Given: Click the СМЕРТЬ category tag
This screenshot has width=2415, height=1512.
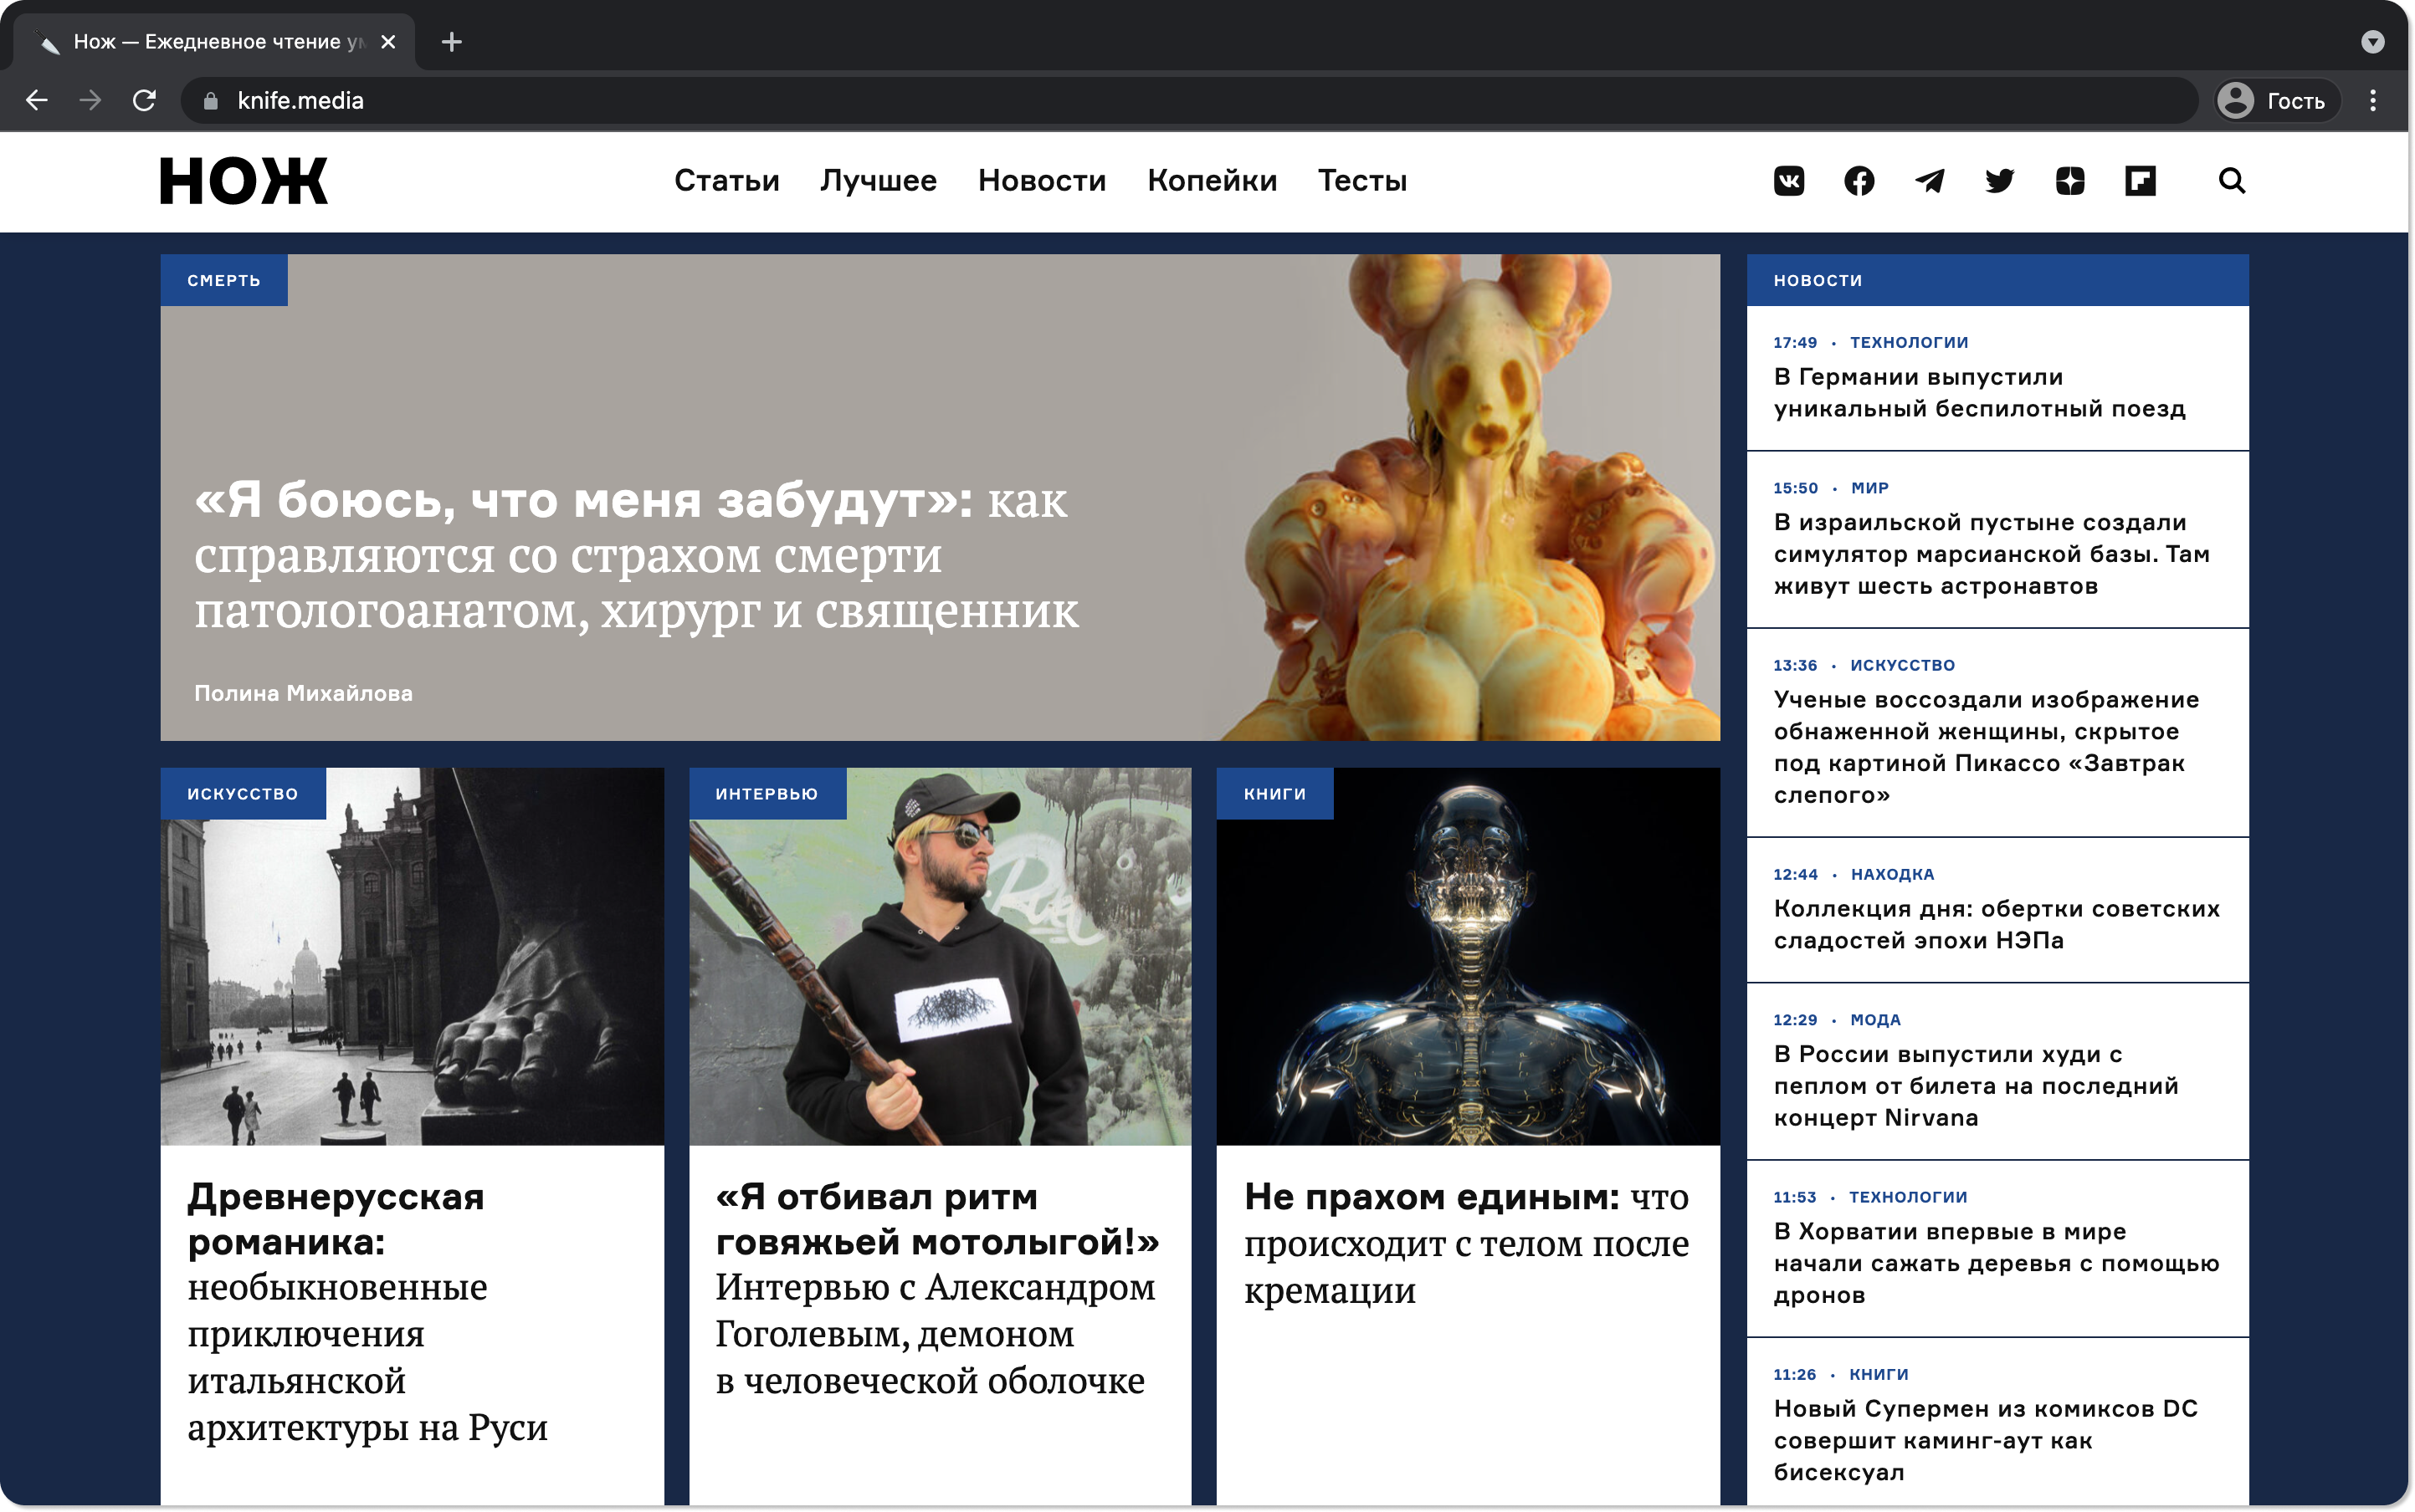Looking at the screenshot, I should pyautogui.click(x=223, y=280).
